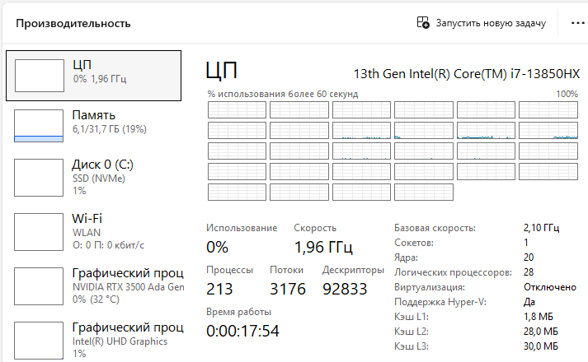Select the NVIDIA RTX 3500 Ada GPU entry
The height and width of the screenshot is (362, 588).
(x=93, y=286)
